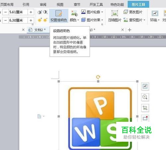Click the horizontal ruler at mark 10
The width and height of the screenshot is (166, 150).
[x=105, y=37]
